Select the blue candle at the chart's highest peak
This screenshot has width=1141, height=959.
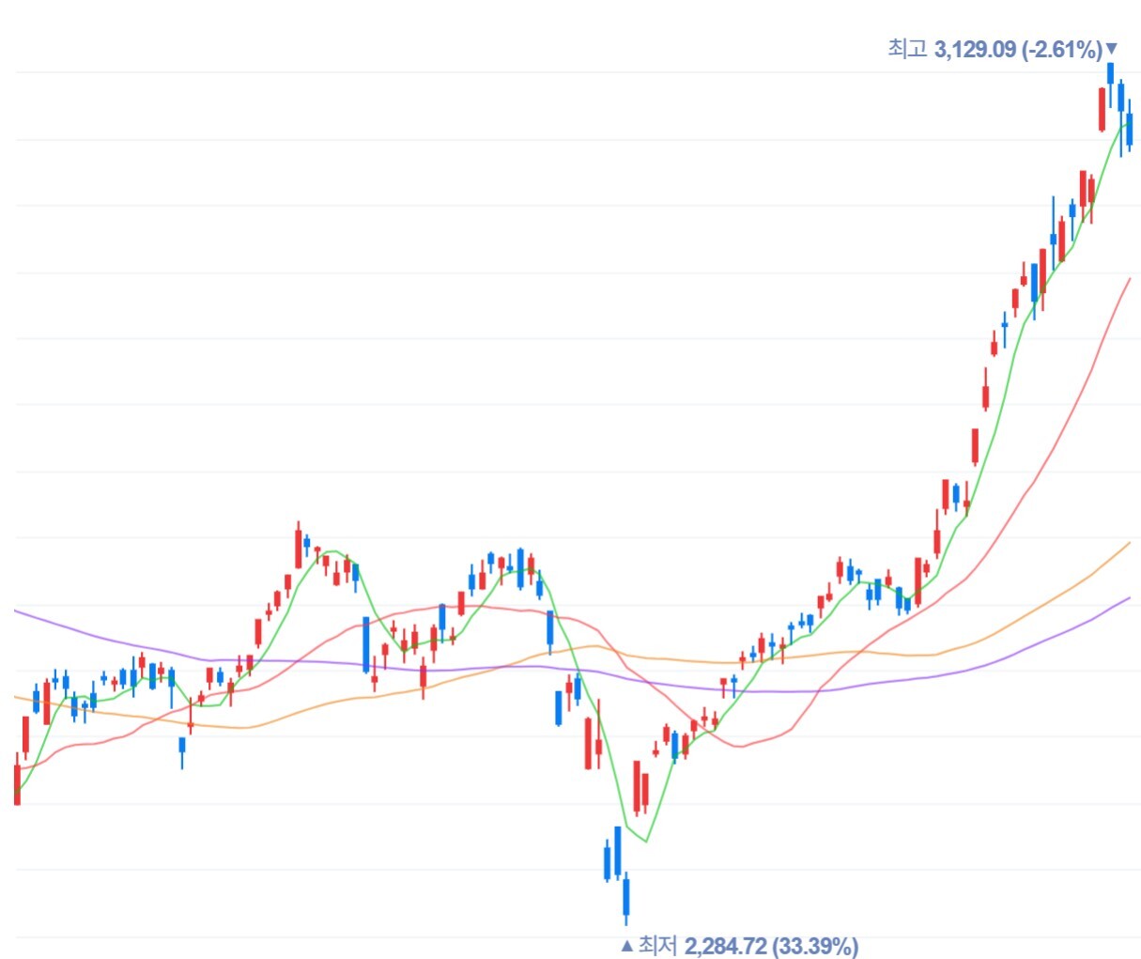(1110, 73)
